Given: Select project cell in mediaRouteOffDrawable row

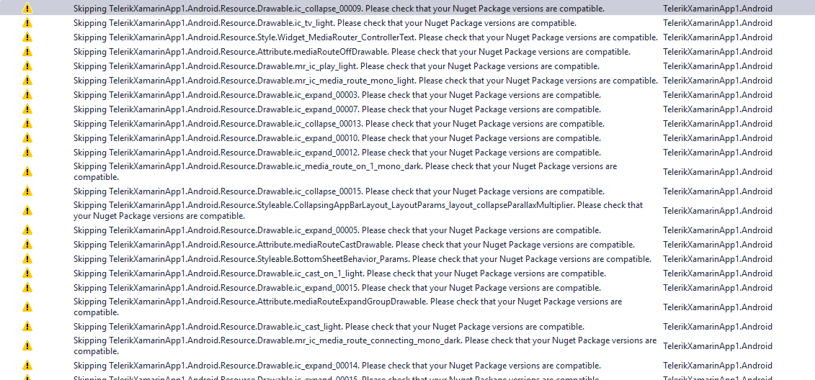Looking at the screenshot, I should click(717, 51).
